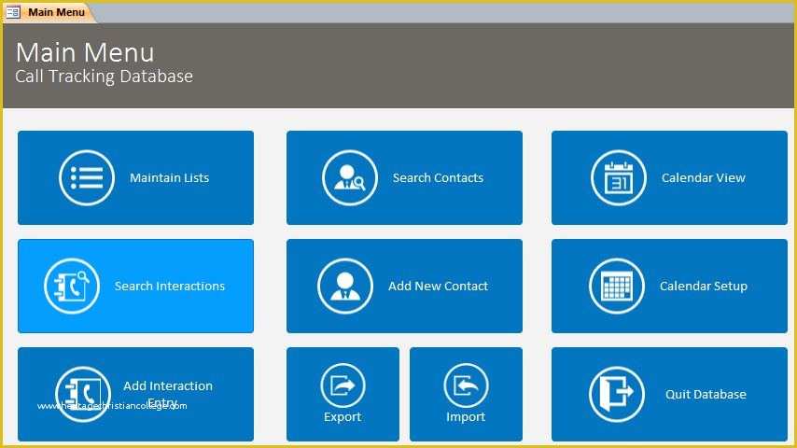The height and width of the screenshot is (448, 797).
Task: Click the Export arrow icon
Action: coord(343,385)
